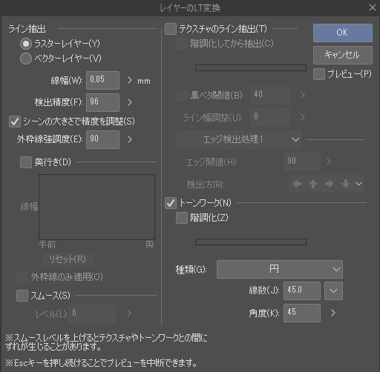Uncheck the トーンワーク(N) checkbox
380x372 pixels.
tap(171, 203)
